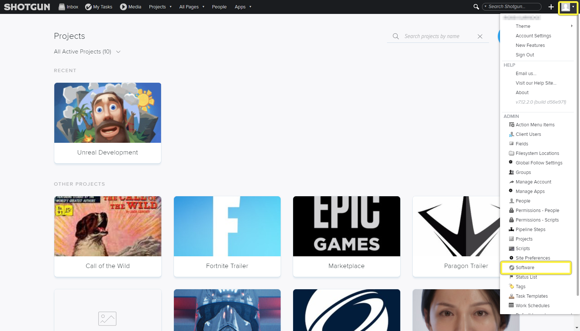Open the Inbox icon in top bar
Viewport: 580px width, 331px height.
[62, 7]
